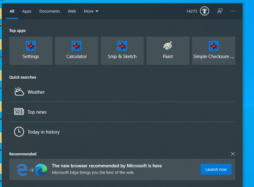This screenshot has height=187, width=254.
Task: Launch Paint from Top apps
Action: [168, 51]
